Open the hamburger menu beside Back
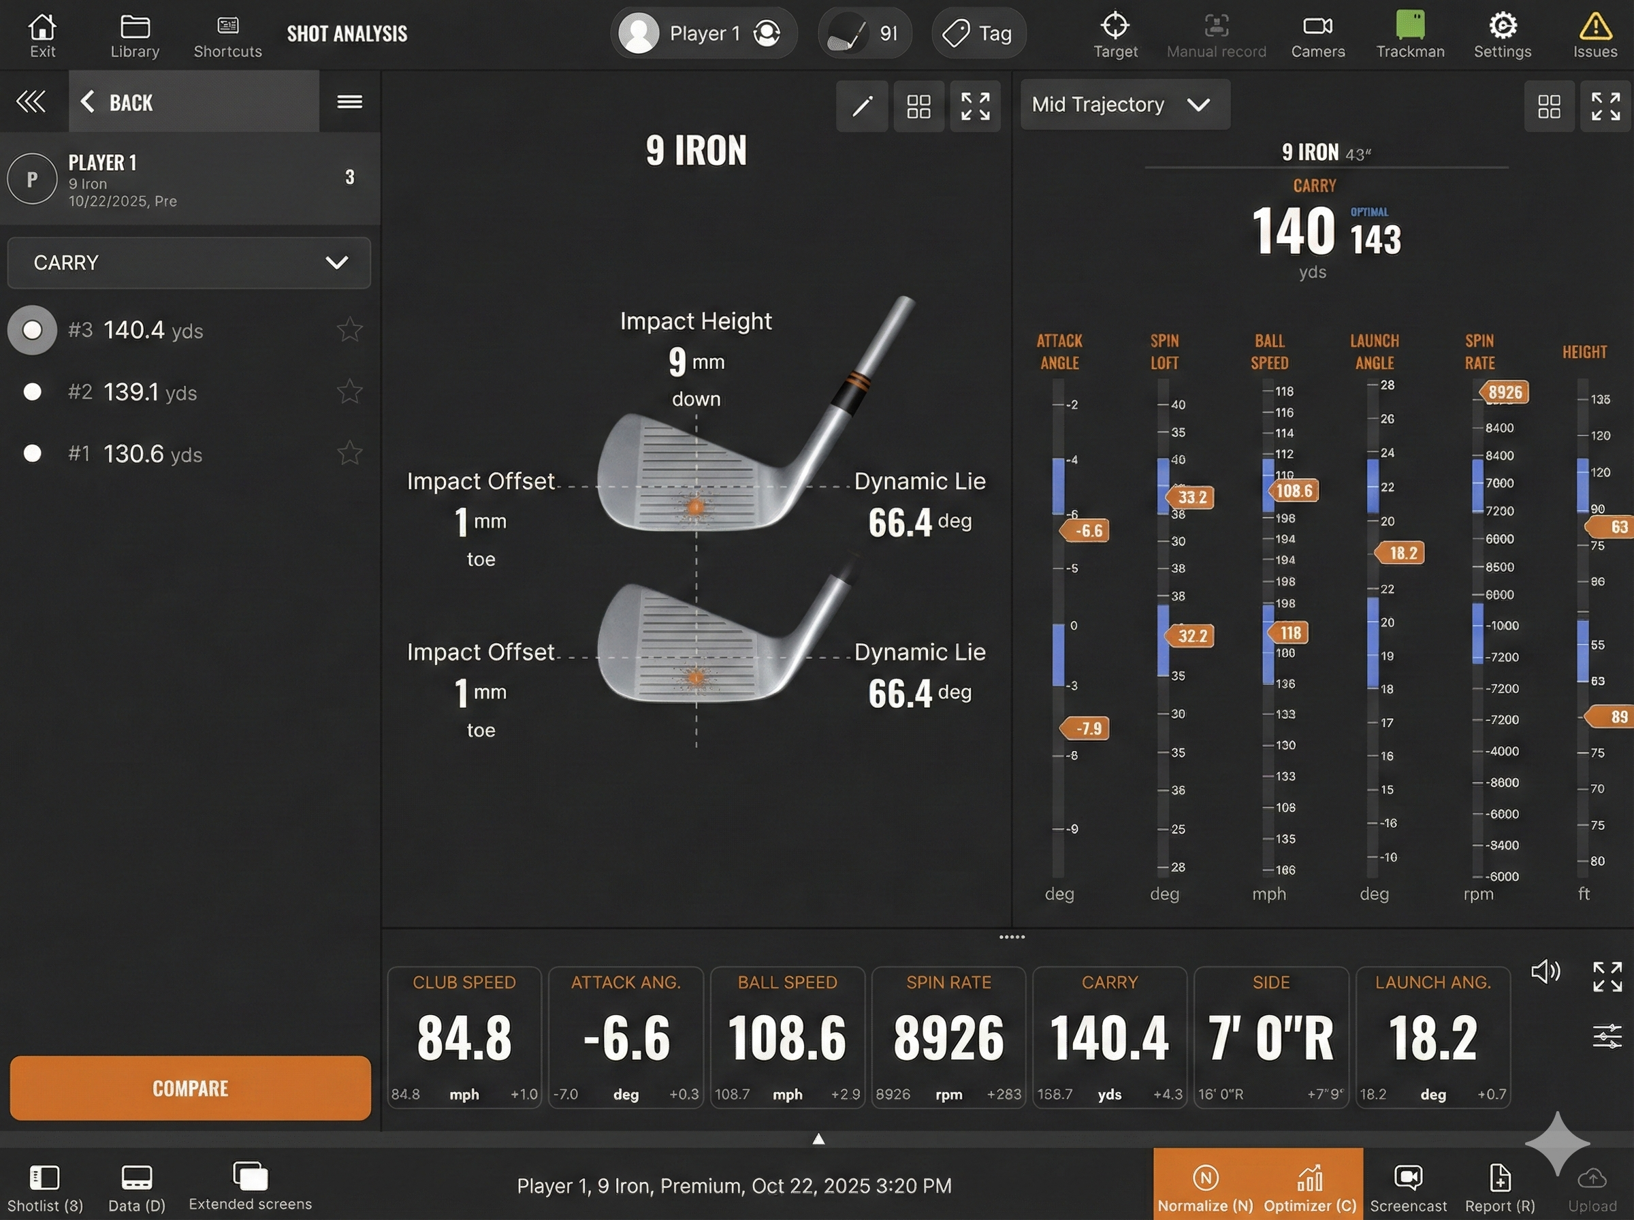Image resolution: width=1634 pixels, height=1220 pixels. 349,101
